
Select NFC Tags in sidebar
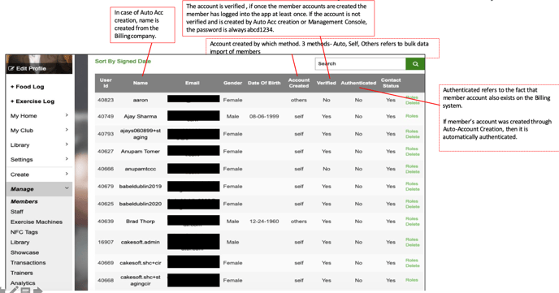24,232
